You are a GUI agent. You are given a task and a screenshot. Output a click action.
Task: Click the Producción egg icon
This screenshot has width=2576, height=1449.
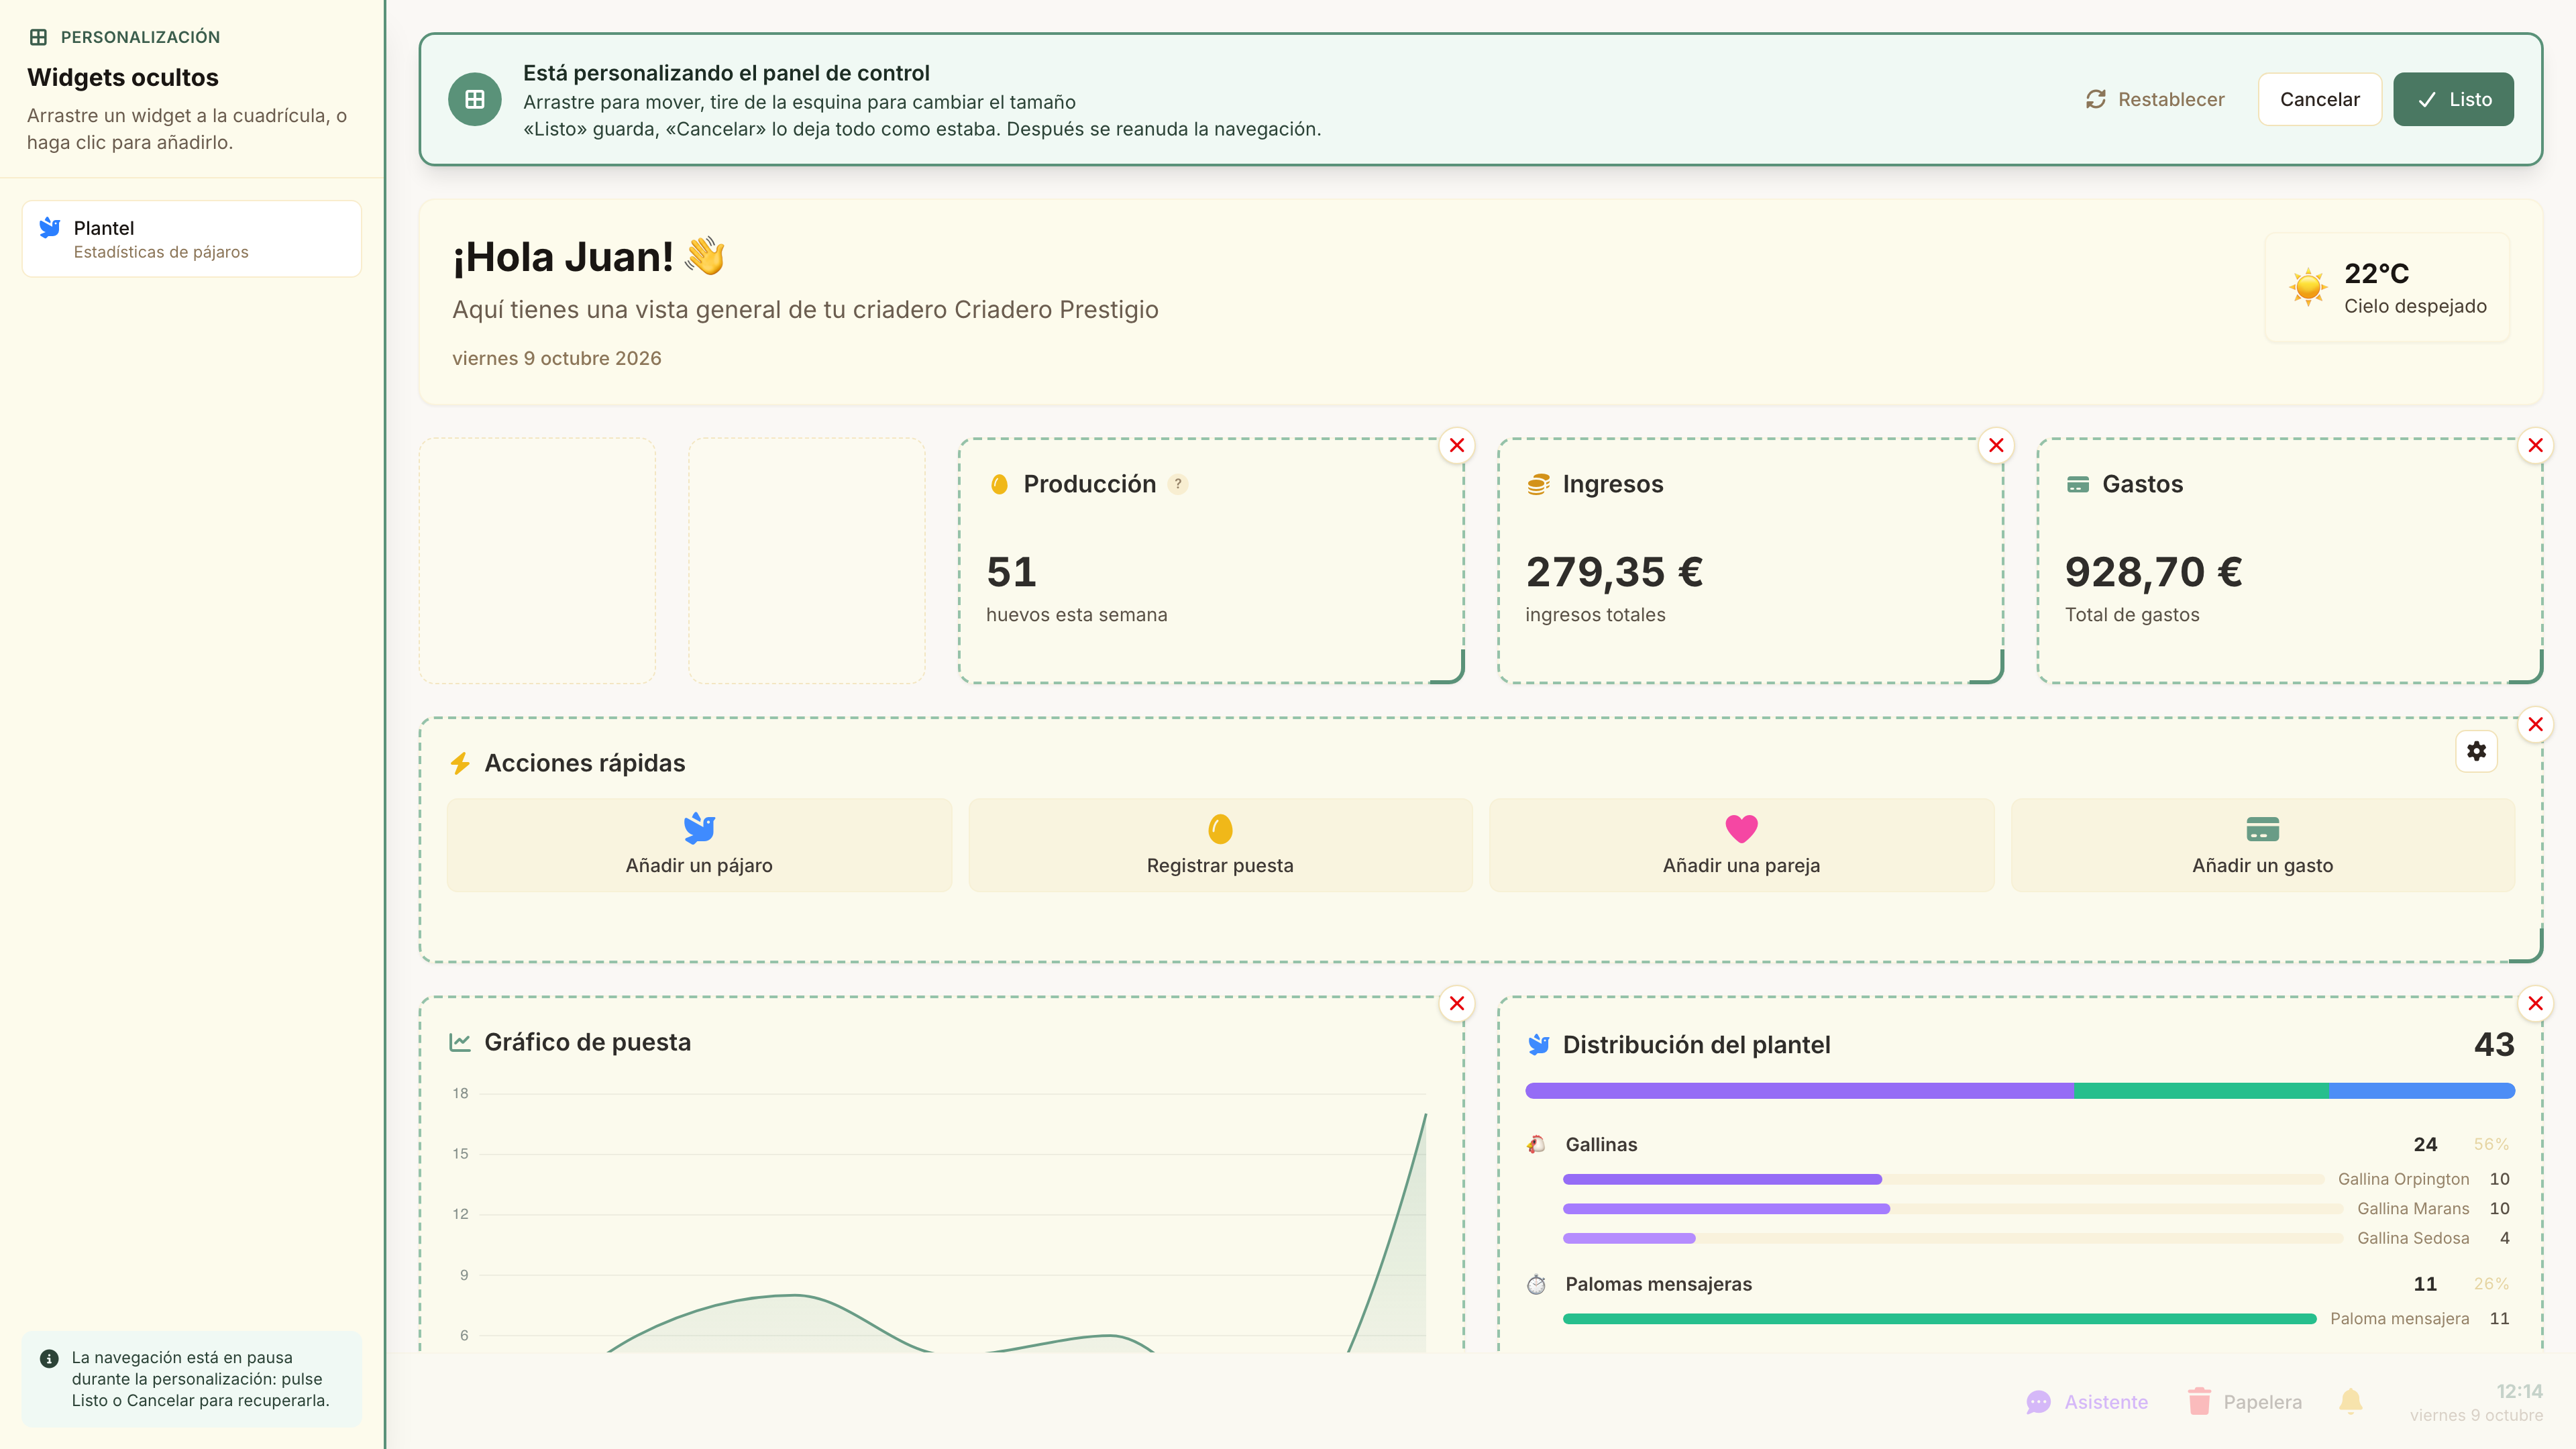coord(999,485)
